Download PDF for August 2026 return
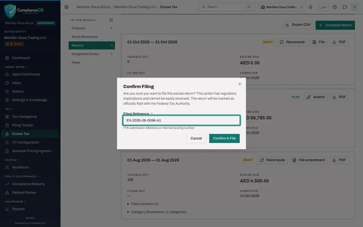This screenshot has height=227, width=363. click(x=339, y=160)
